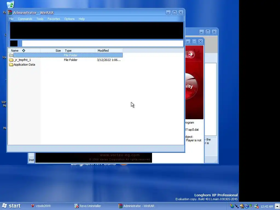Click the taskbar clock showing 12:42 AM

pyautogui.click(x=267, y=206)
